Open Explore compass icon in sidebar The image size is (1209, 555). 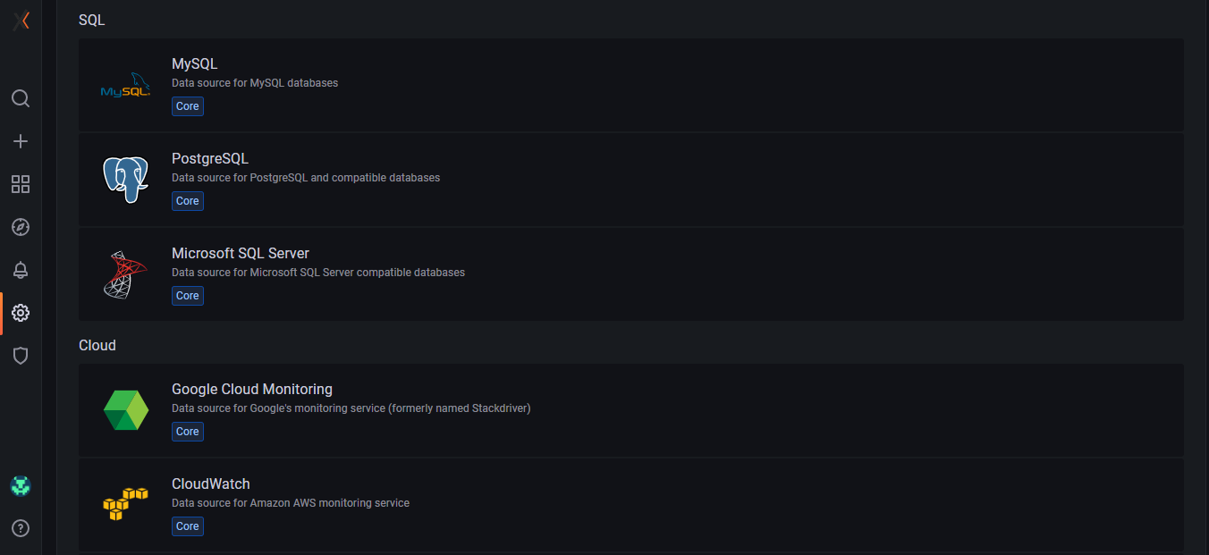coord(21,227)
